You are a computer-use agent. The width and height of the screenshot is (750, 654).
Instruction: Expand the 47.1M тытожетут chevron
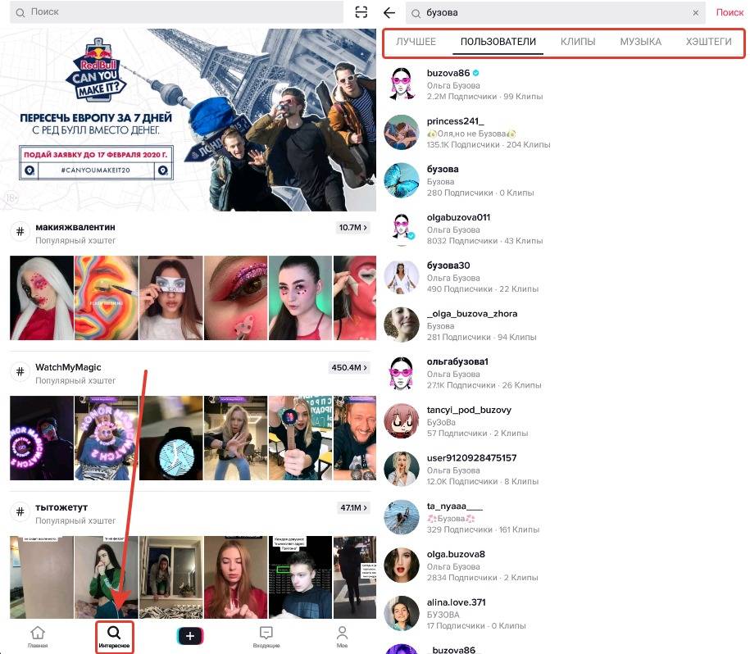[352, 508]
